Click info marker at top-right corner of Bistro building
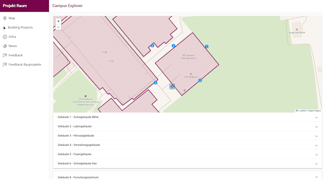Screen dimensions: 323x179 point(207,47)
